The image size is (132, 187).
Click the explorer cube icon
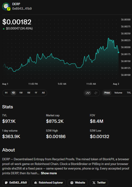click(x=35, y=183)
